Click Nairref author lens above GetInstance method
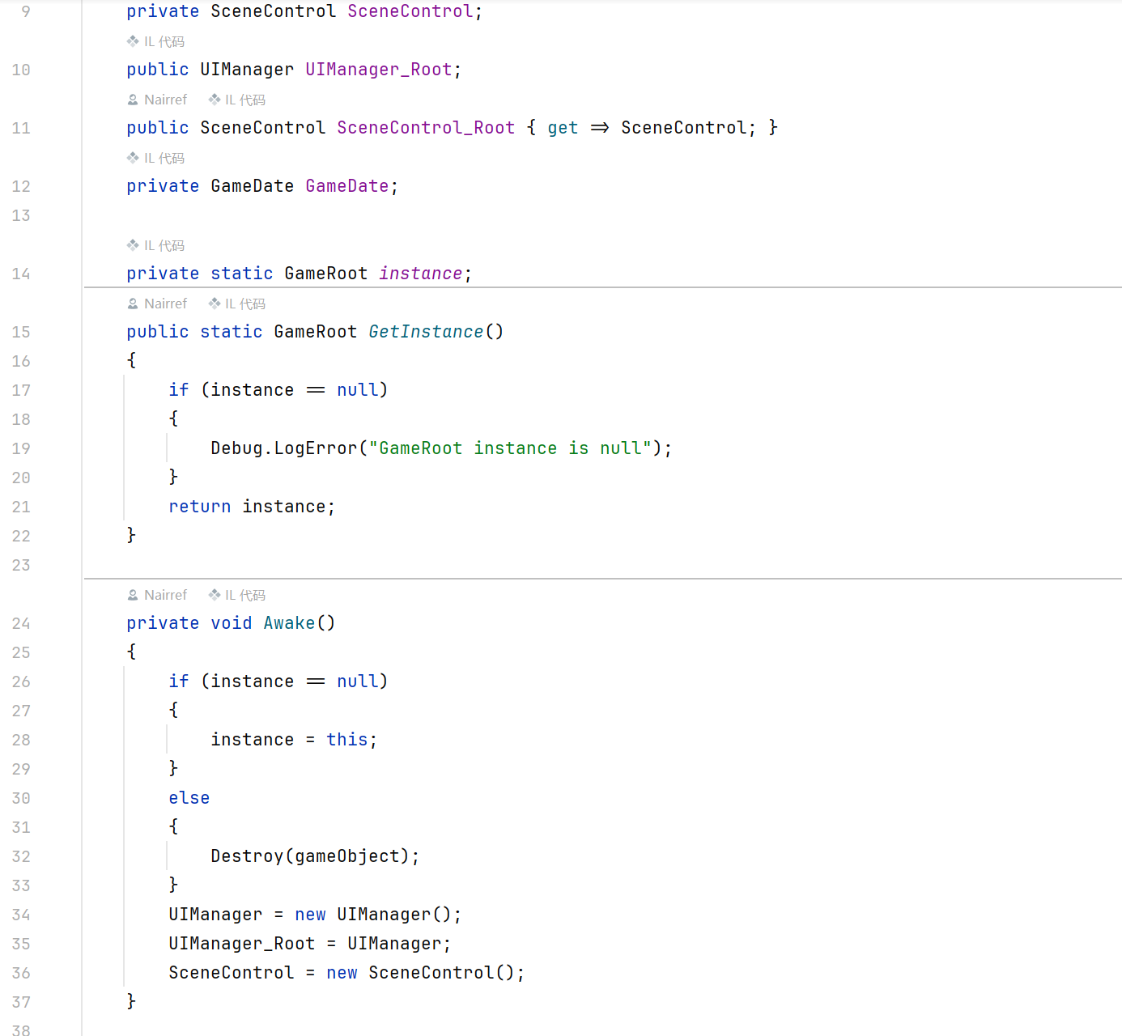This screenshot has height=1036, width=1122. (x=157, y=304)
